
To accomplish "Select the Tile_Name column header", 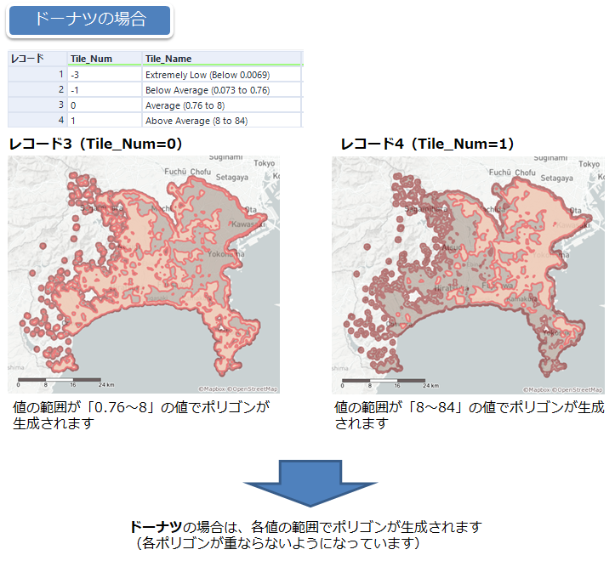I will coord(221,59).
